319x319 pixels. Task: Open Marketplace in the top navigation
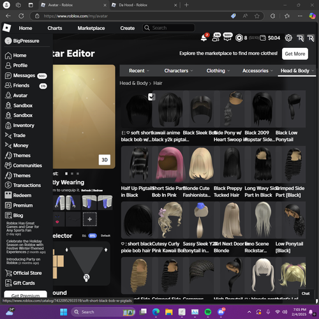click(x=91, y=28)
